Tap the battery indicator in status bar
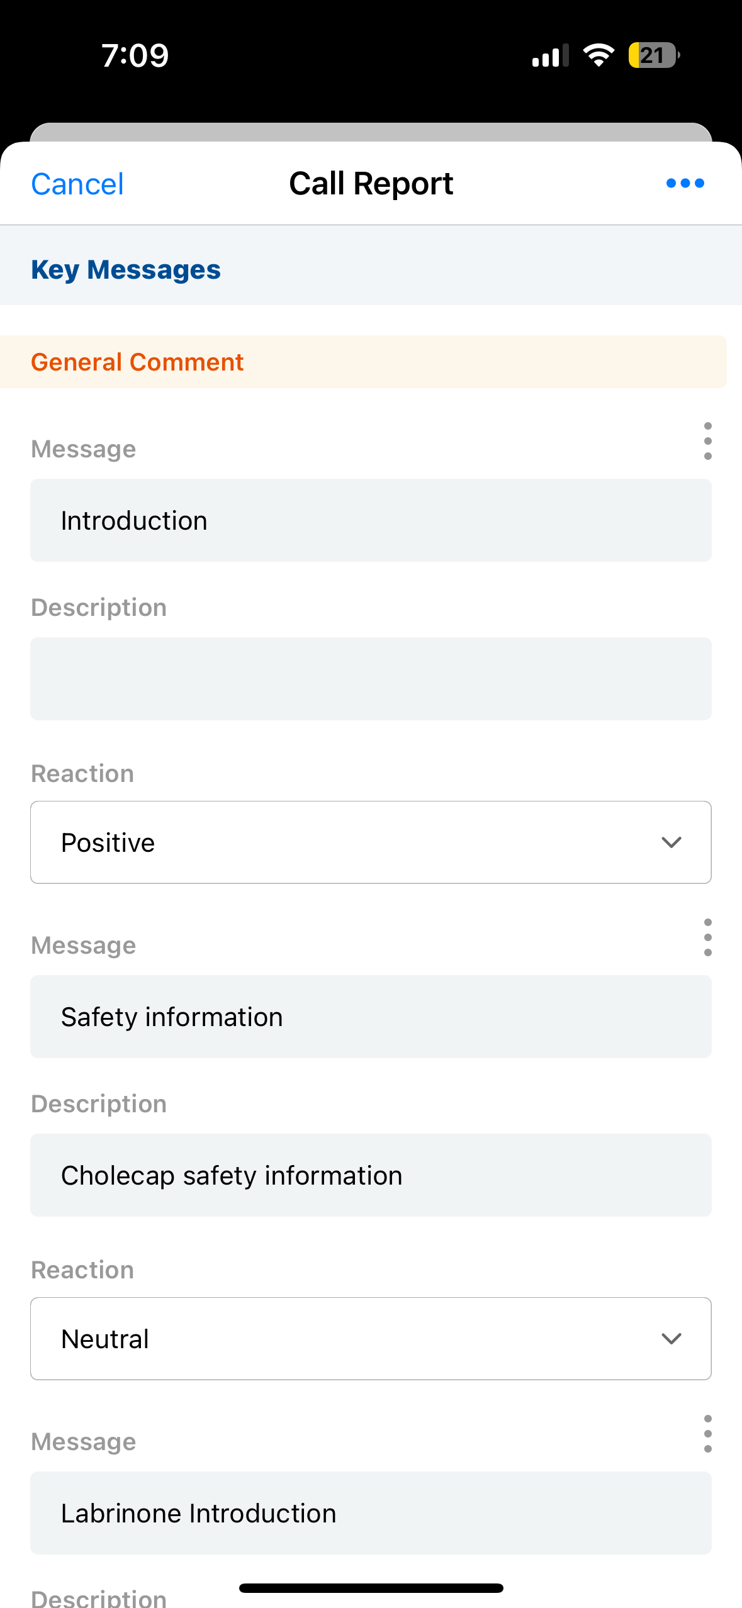The width and height of the screenshot is (742, 1608). pyautogui.click(x=653, y=55)
